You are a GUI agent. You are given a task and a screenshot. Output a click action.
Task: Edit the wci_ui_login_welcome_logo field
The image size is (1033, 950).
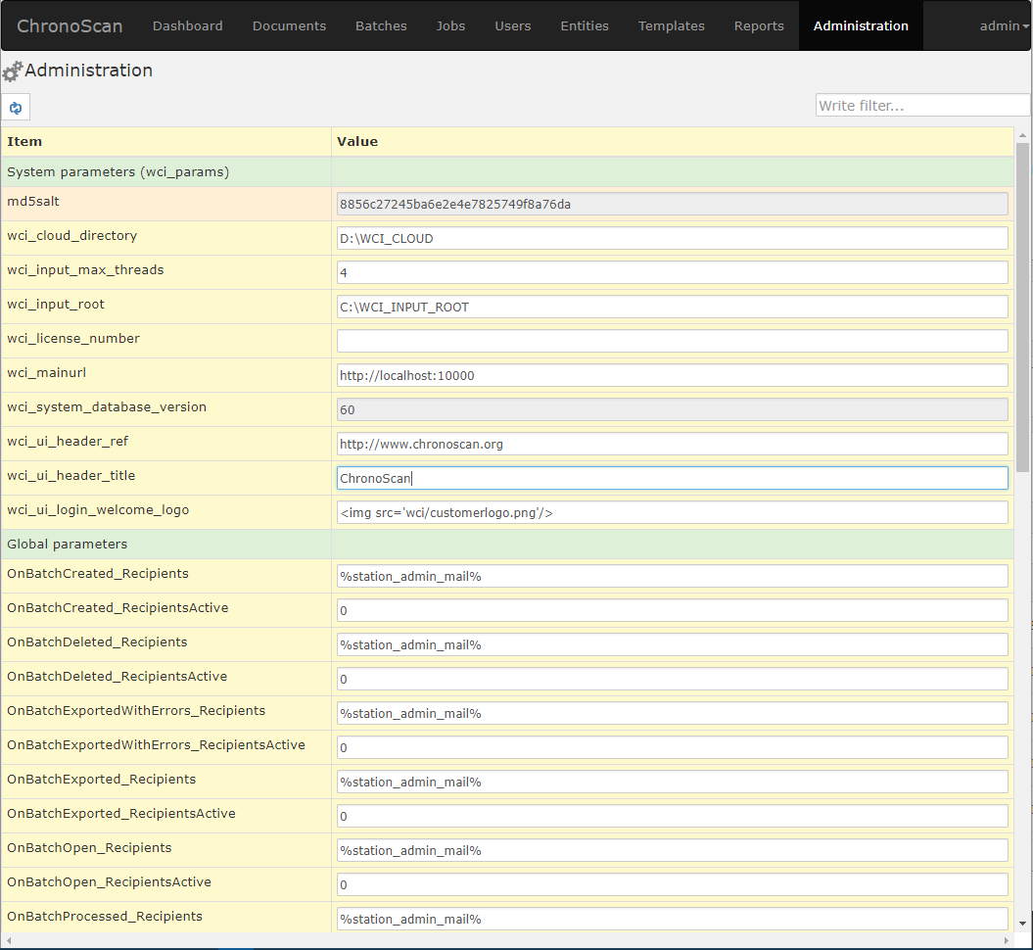672,512
